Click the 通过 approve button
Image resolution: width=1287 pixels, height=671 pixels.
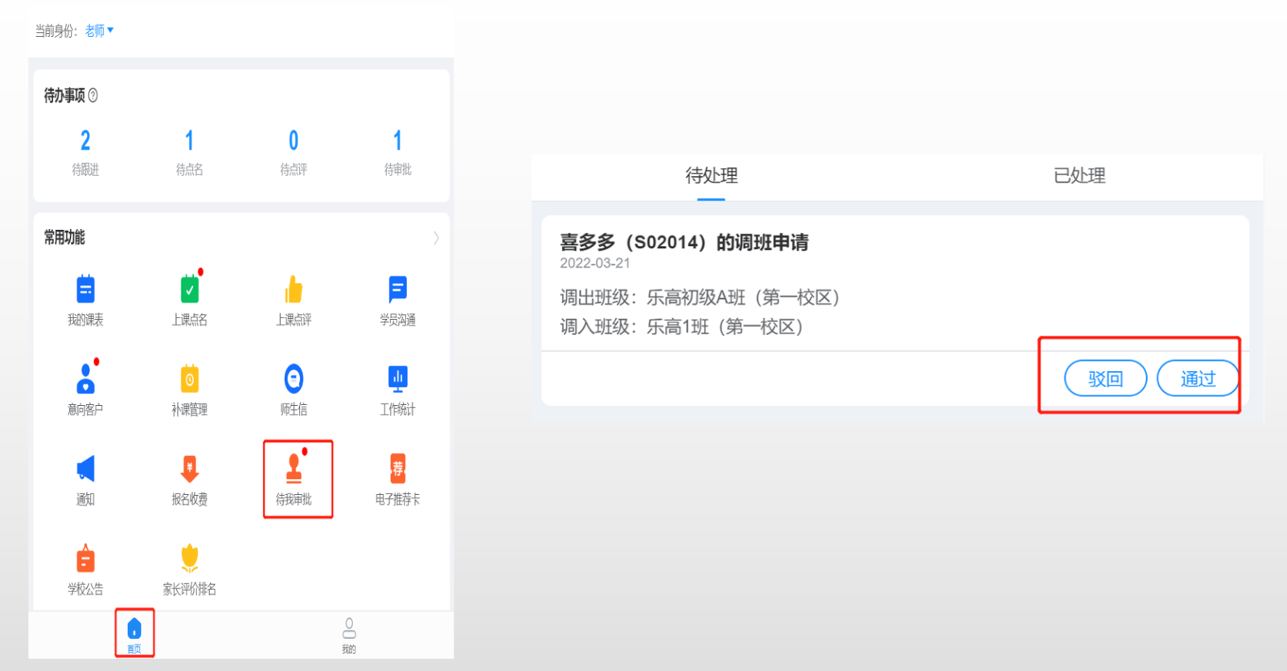coord(1198,378)
